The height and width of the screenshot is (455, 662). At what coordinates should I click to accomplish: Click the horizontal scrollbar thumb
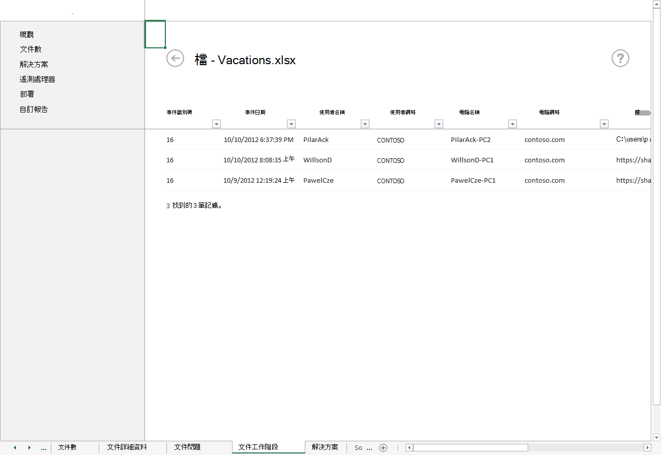tap(470, 448)
